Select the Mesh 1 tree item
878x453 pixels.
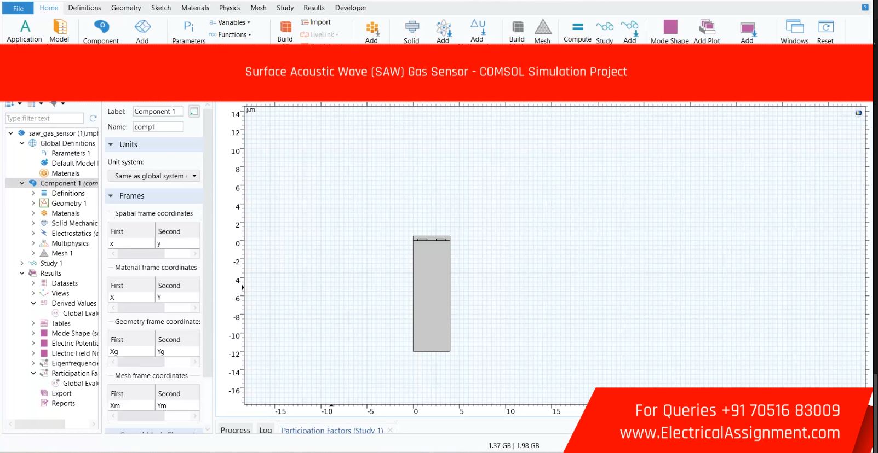(x=62, y=253)
